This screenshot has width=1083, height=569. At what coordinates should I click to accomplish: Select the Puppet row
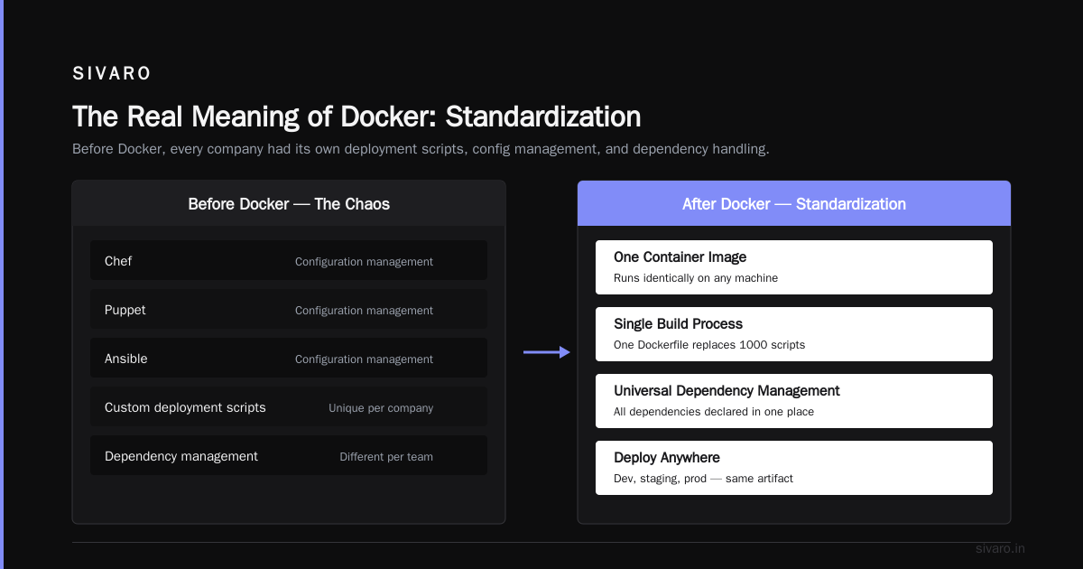pyautogui.click(x=289, y=309)
